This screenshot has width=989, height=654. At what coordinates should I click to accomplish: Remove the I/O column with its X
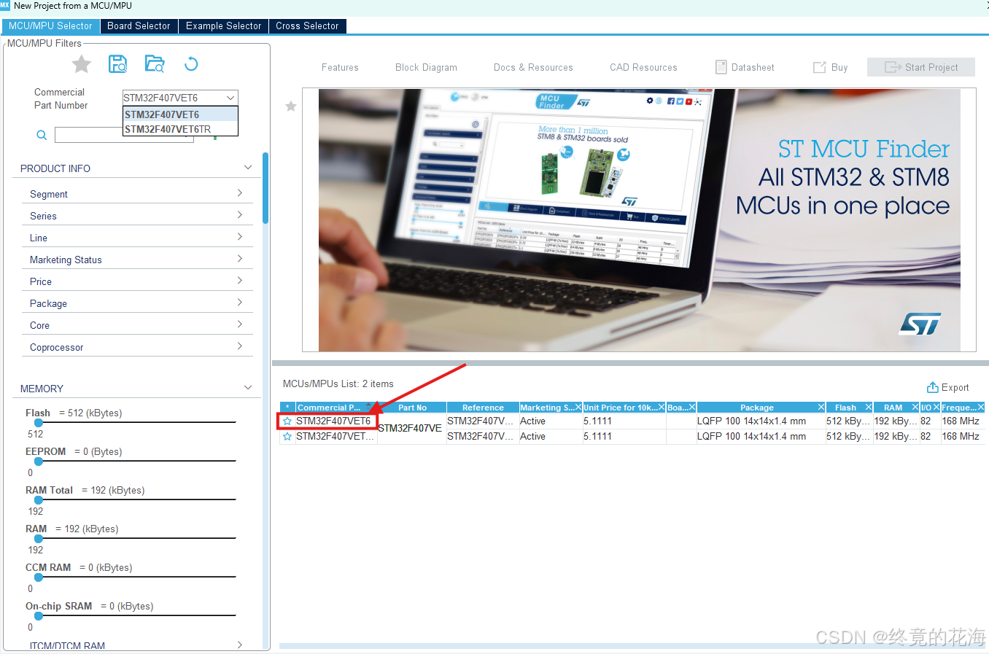click(936, 408)
